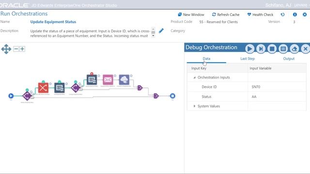
Task: Toggle breakpoint circle beside first form request
Action: point(66,84)
